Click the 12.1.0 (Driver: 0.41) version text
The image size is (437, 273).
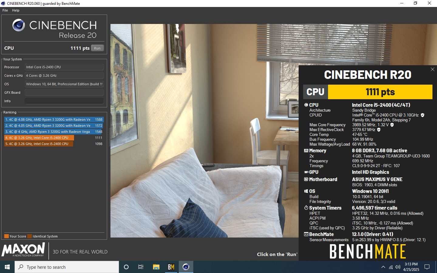[372, 234]
